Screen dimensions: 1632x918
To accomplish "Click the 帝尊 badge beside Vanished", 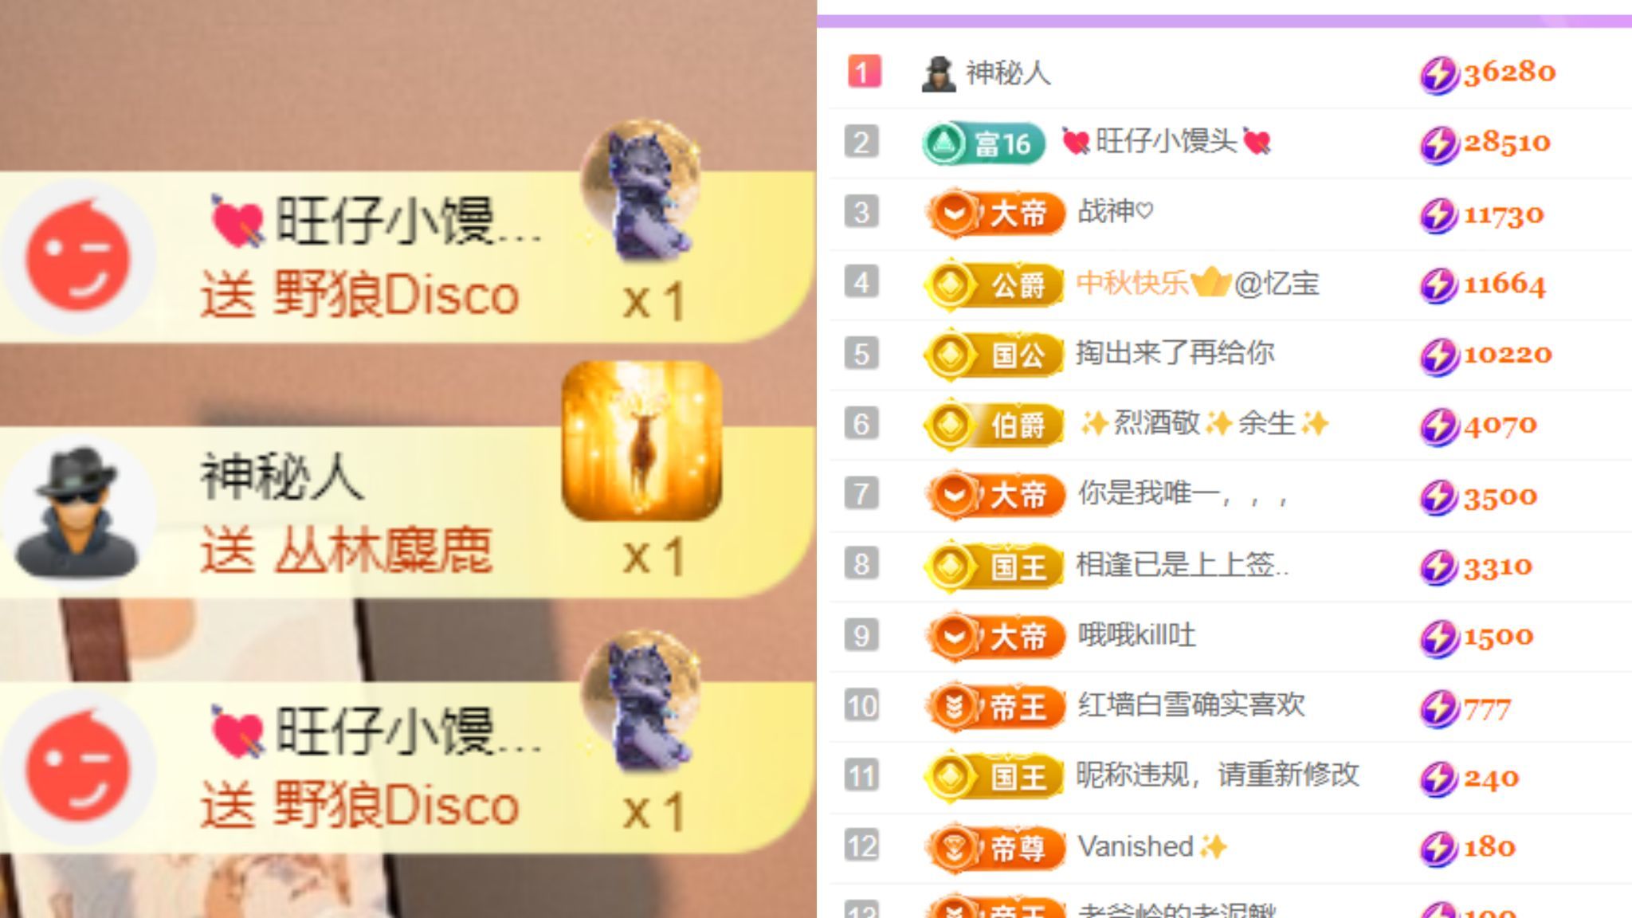I will coord(996,847).
